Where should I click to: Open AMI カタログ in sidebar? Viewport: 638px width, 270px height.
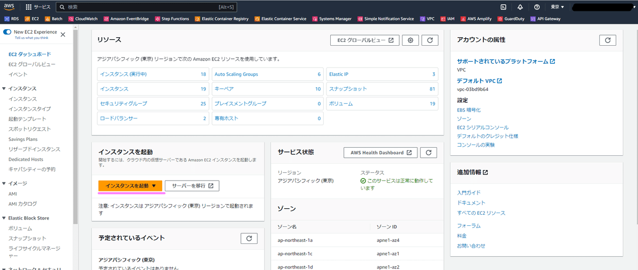(x=23, y=204)
